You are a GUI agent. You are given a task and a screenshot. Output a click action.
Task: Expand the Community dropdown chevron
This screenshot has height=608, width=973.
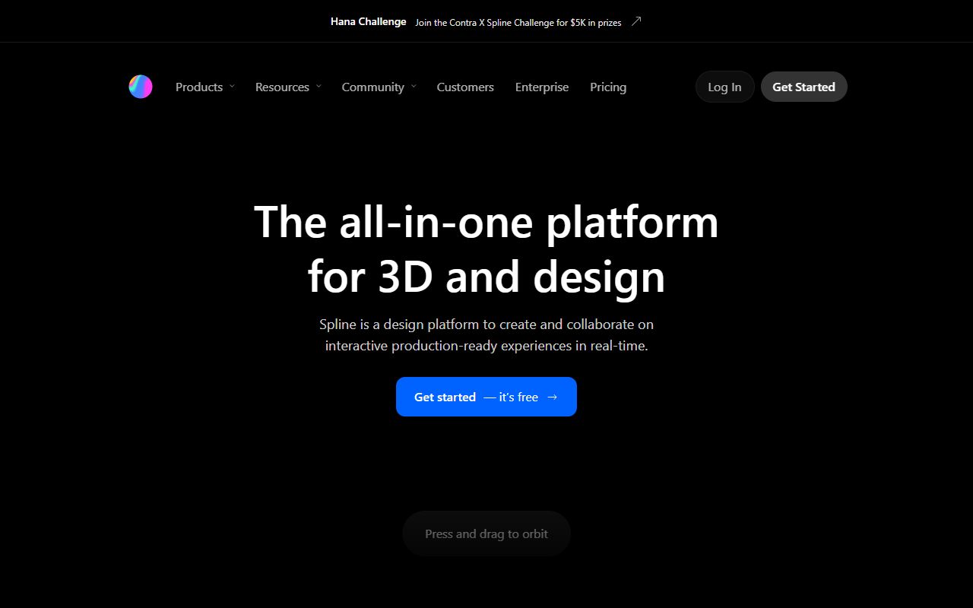point(414,86)
